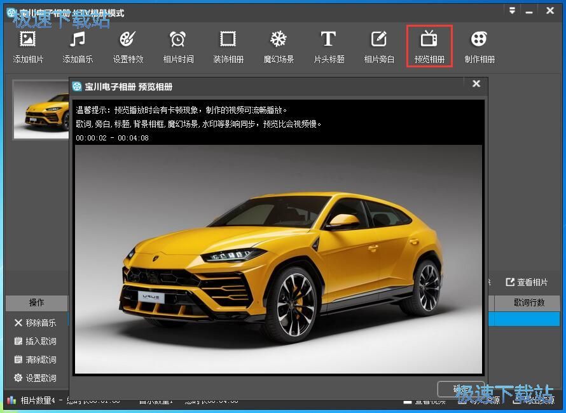This screenshot has width=566, height=413.
Task: Click the 操作 column header
Action: [36, 302]
